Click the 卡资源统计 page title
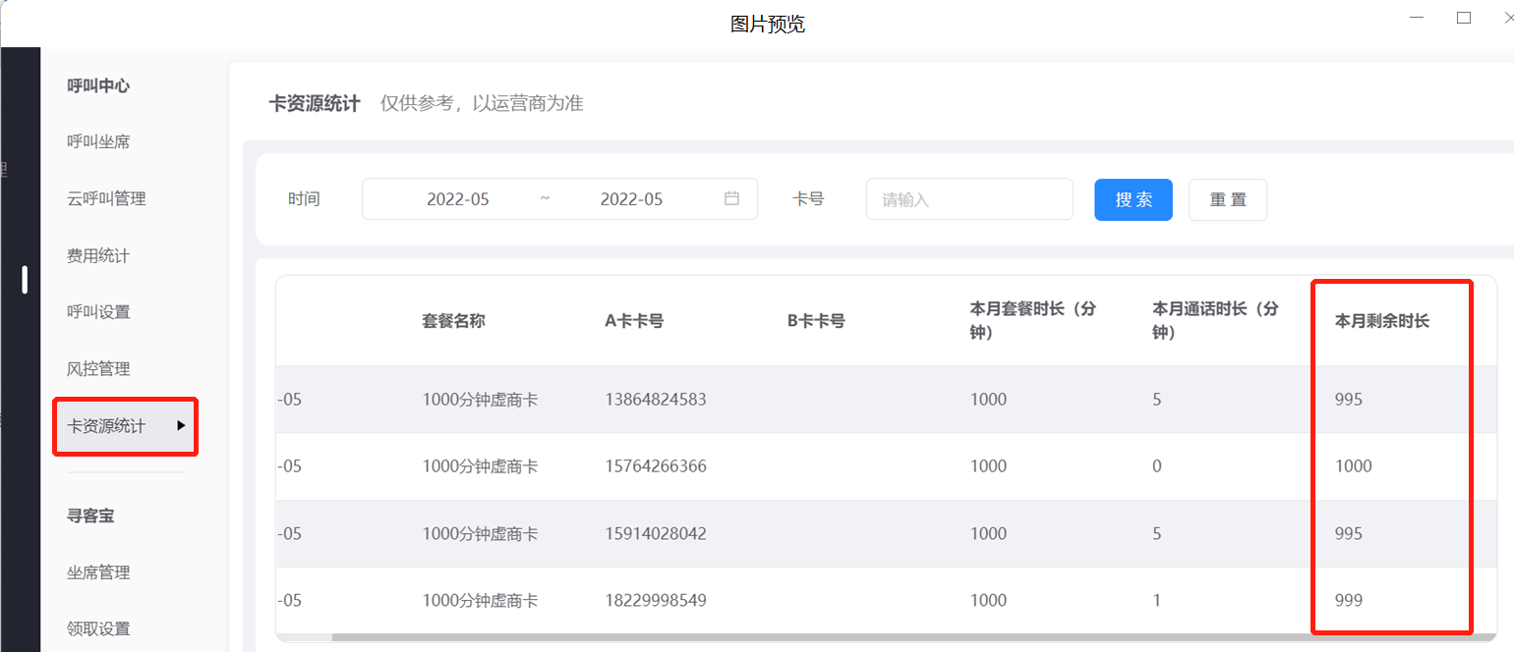Viewport: 1514px width, 652px height. click(x=315, y=103)
